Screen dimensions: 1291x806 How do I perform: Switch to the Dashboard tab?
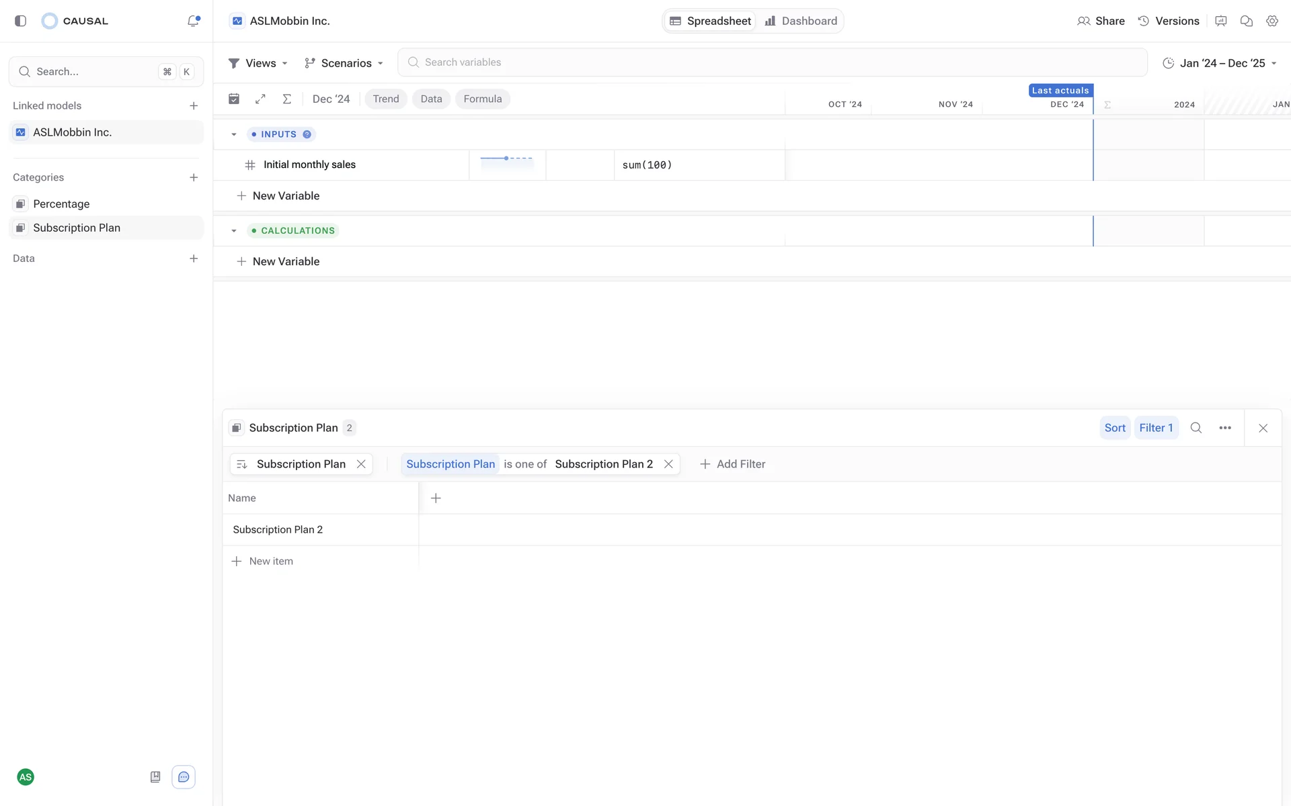801,21
